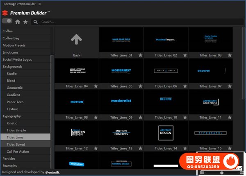Expand the Backgrounds category
Viewport: 246px width, 176px height.
click(12, 66)
